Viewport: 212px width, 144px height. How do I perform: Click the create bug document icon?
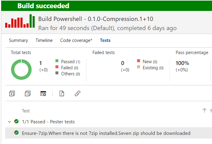coord(62,94)
